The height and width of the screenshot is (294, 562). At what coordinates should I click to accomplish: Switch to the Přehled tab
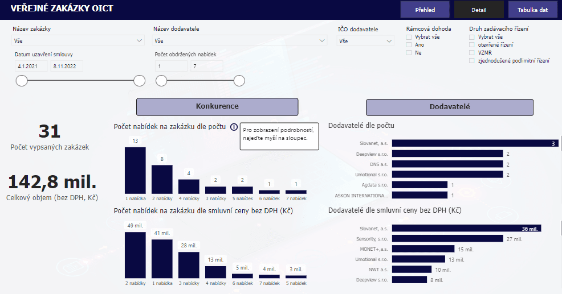(x=425, y=10)
